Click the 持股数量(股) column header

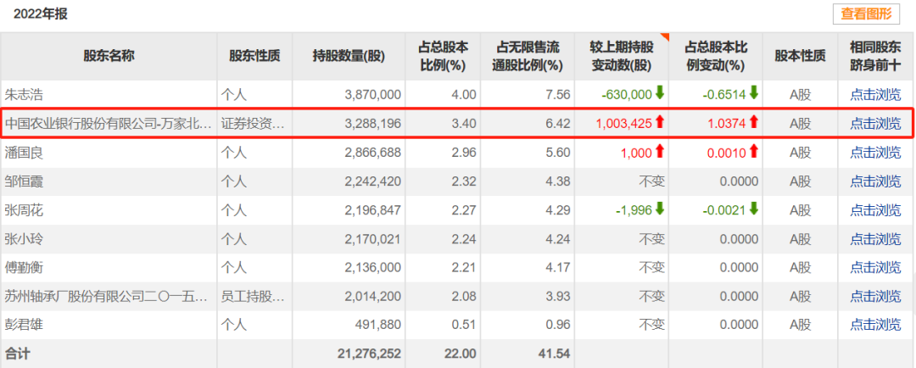tap(349, 56)
